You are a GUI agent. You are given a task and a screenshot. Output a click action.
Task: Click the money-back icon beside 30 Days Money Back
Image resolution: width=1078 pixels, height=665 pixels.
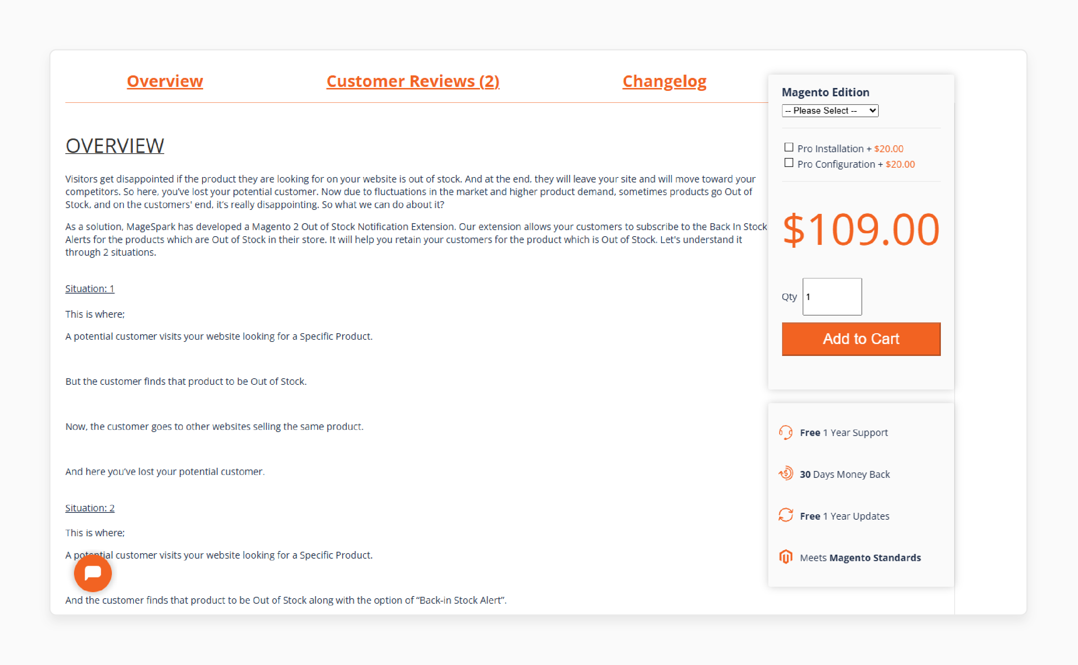[785, 474]
